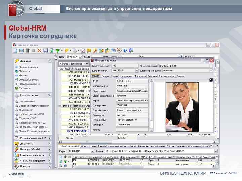This screenshot has width=242, height=181.
Task: Click the photo panel toggle icon above portrait
Action: coord(211,80)
